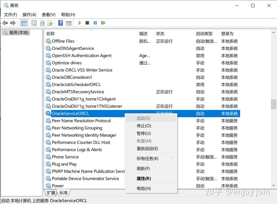
Task: Click the gear icon beside OracleJobSchedulerORCL
Action: click(48, 84)
